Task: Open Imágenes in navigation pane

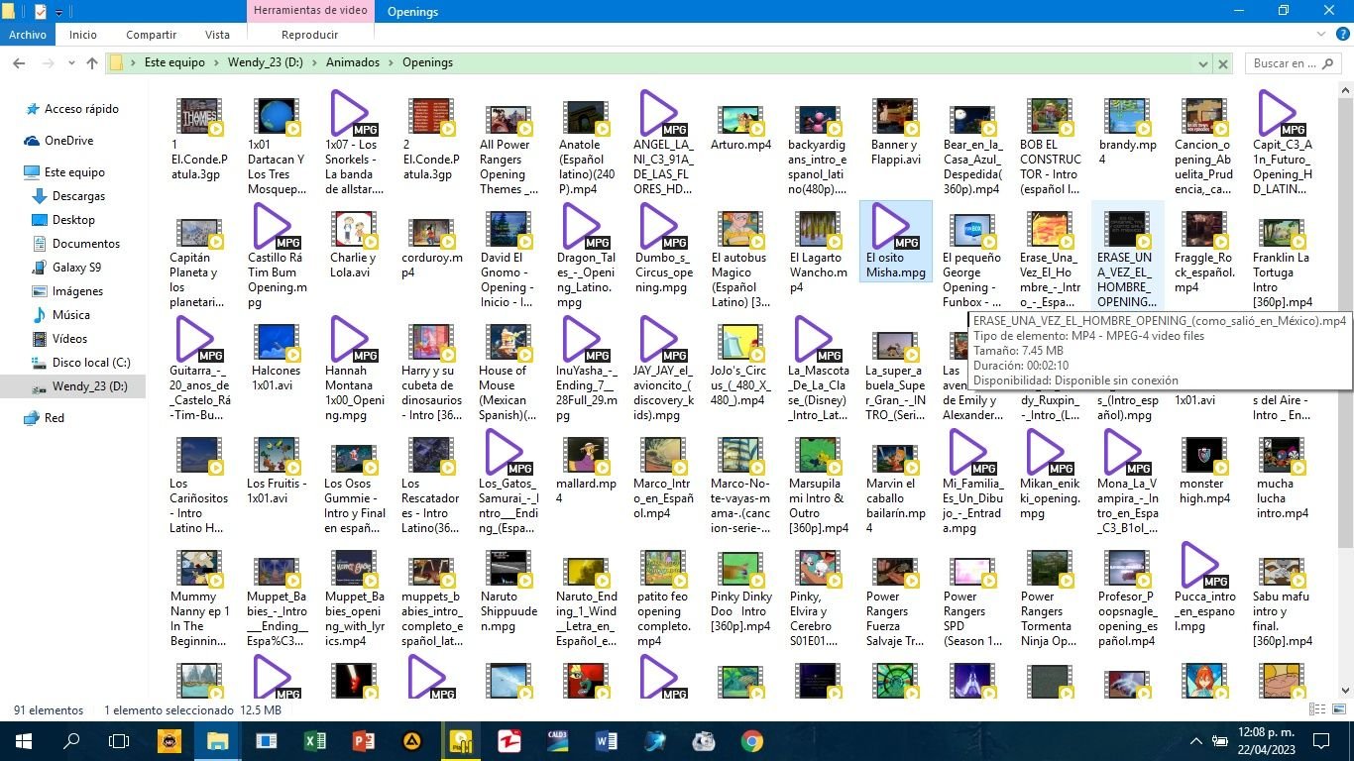Action: pos(77,291)
